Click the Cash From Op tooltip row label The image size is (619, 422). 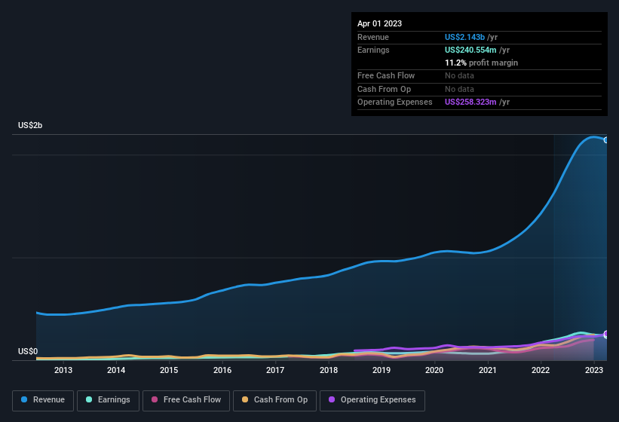(384, 89)
